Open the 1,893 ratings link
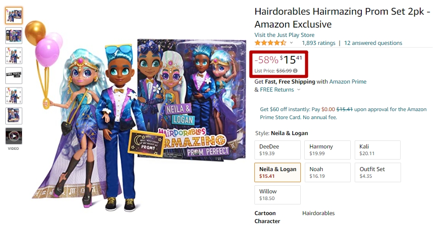Image resolution: width=434 pixels, height=228 pixels. [318, 43]
